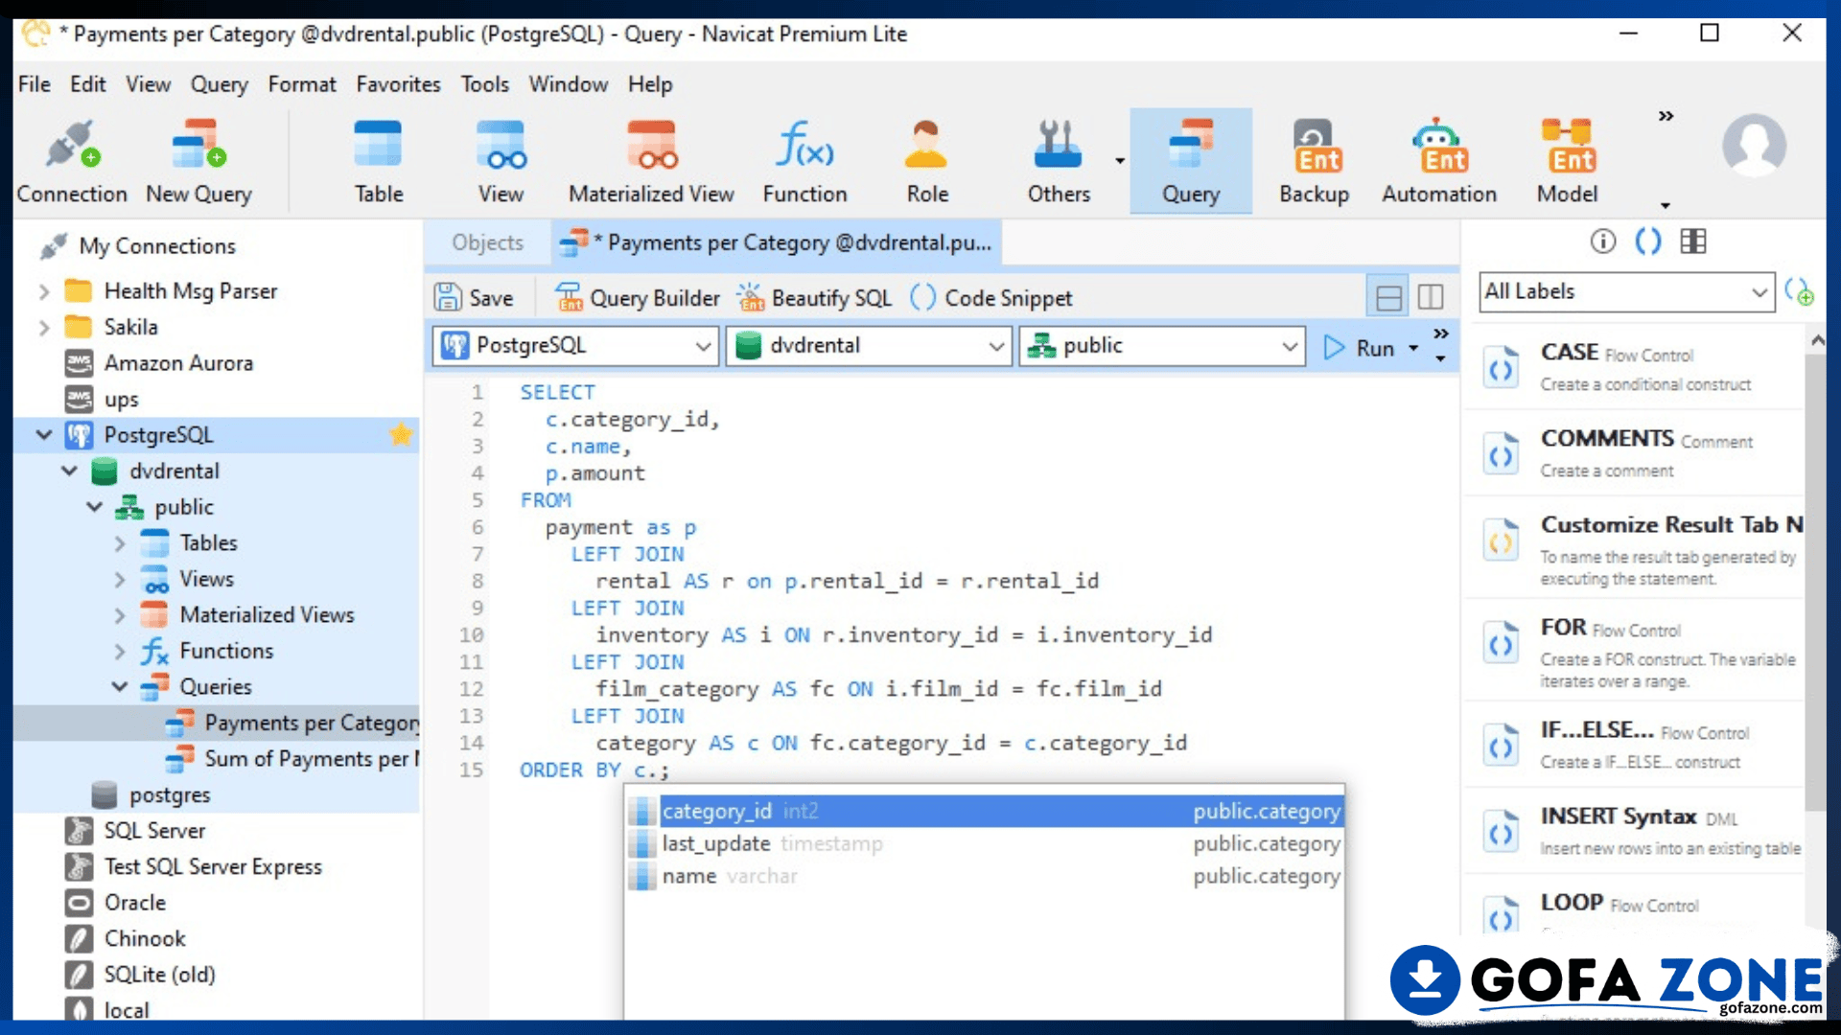Viewport: 1841px width, 1035px height.
Task: Open the Others dropdown arrow
Action: (x=1120, y=161)
